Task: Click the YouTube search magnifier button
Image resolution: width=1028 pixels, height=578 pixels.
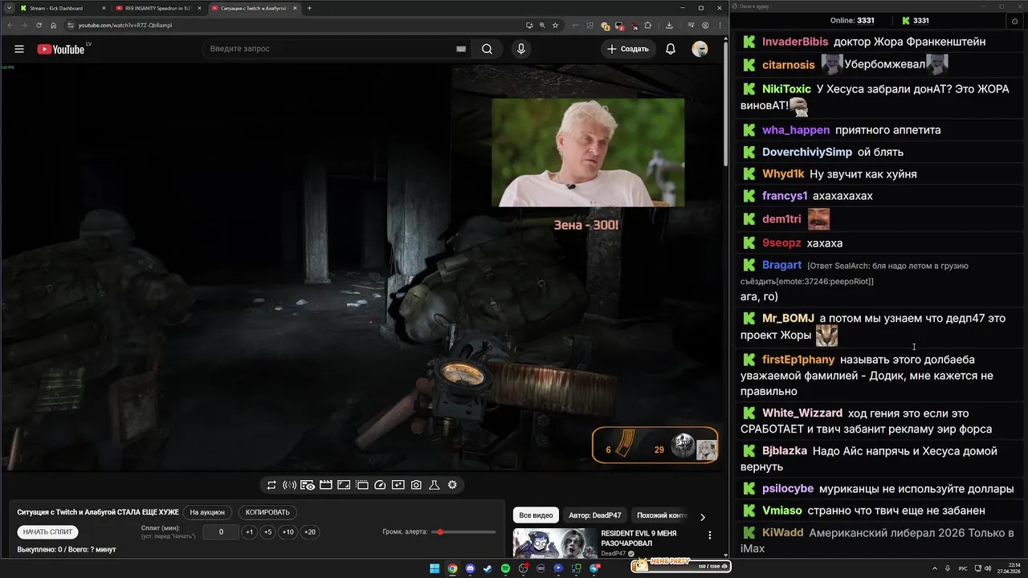Action: point(487,49)
